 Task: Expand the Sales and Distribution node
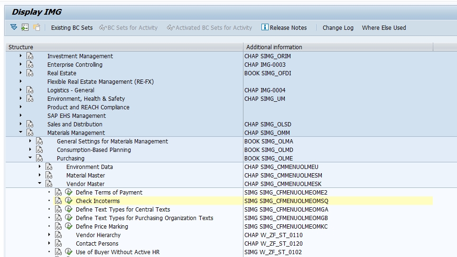click(21, 124)
